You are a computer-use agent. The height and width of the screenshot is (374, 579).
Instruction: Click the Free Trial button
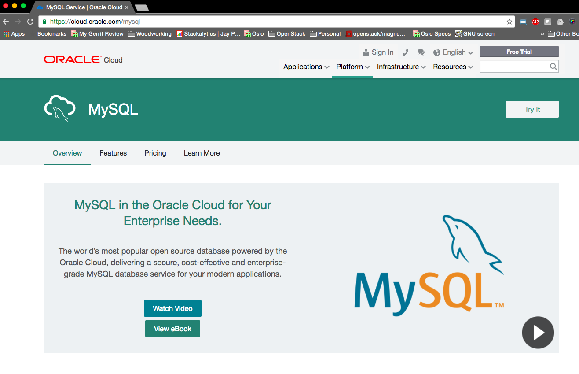click(x=519, y=52)
